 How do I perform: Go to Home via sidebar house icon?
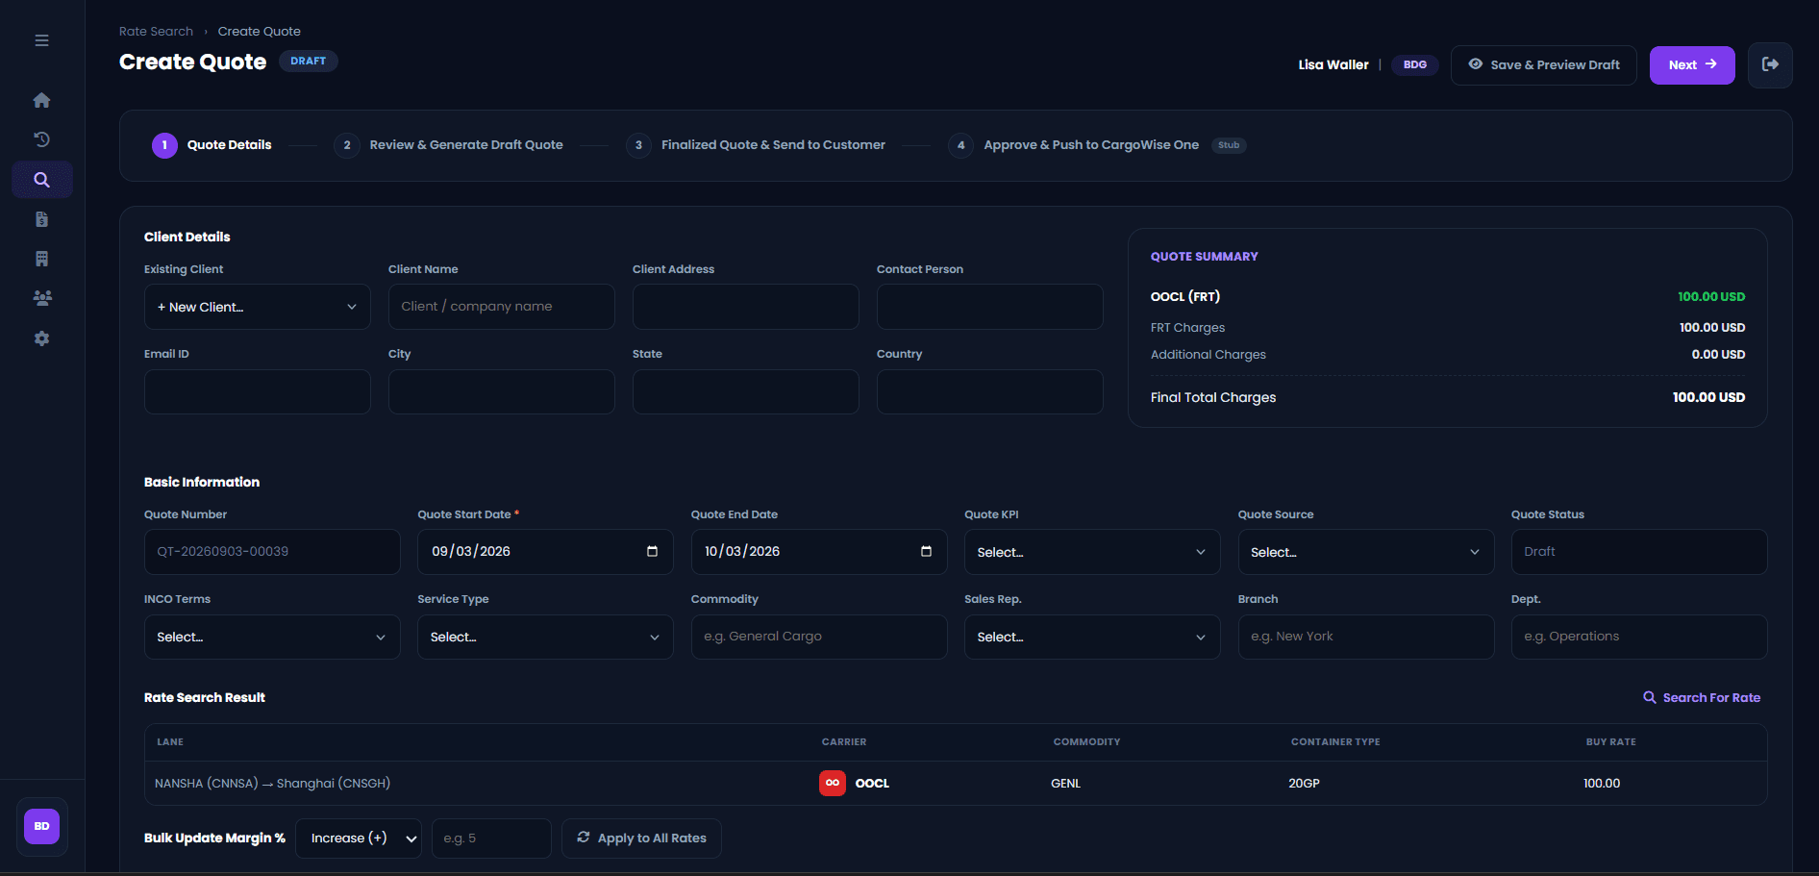pos(41,100)
